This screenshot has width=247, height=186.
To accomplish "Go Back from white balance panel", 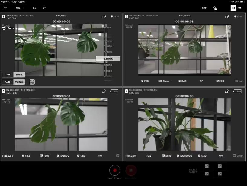I will point(8,28).
